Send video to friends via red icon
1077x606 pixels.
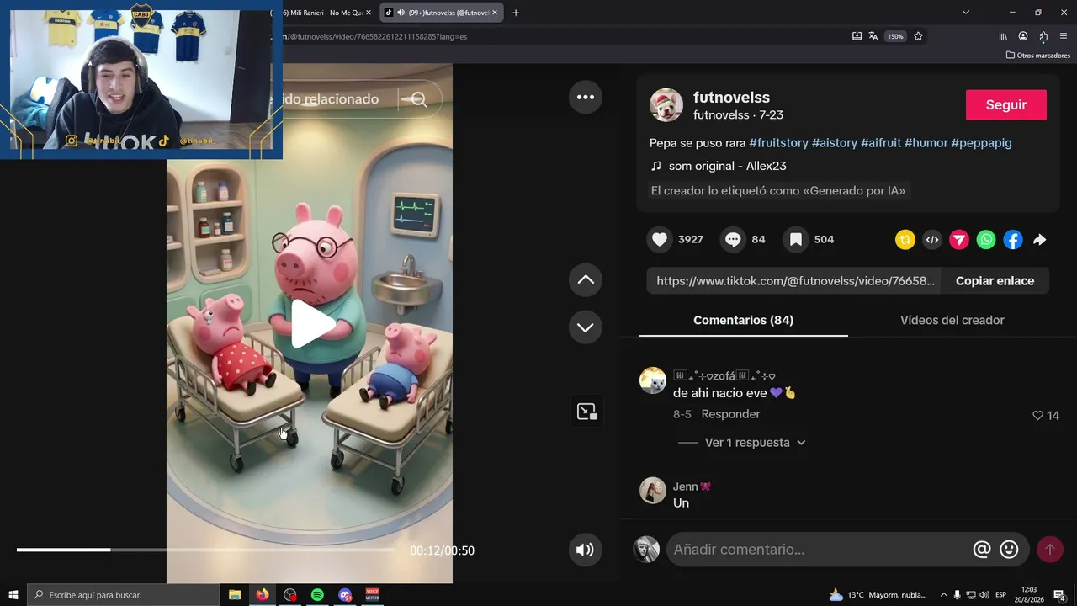(x=959, y=240)
